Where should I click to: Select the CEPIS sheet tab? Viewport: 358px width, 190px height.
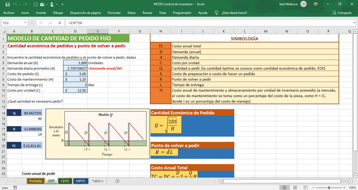[x=65, y=181]
